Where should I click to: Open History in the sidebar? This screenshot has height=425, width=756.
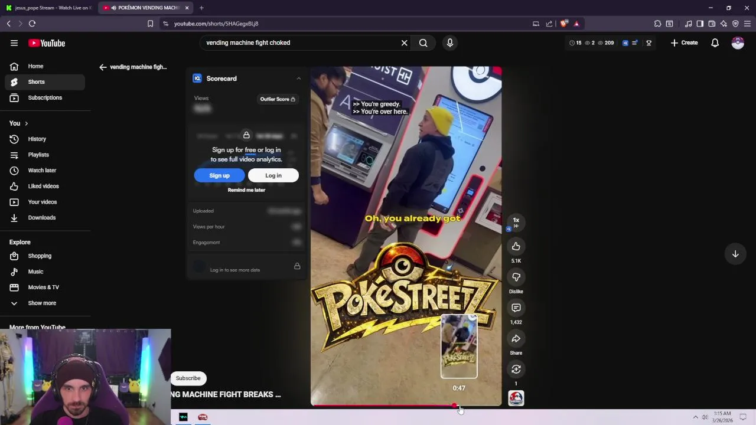coord(45,139)
